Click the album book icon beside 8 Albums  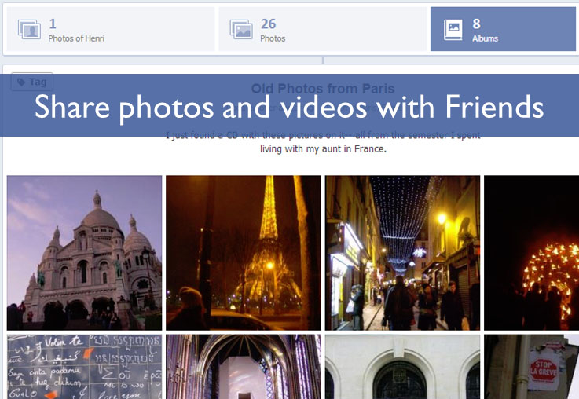(x=453, y=30)
